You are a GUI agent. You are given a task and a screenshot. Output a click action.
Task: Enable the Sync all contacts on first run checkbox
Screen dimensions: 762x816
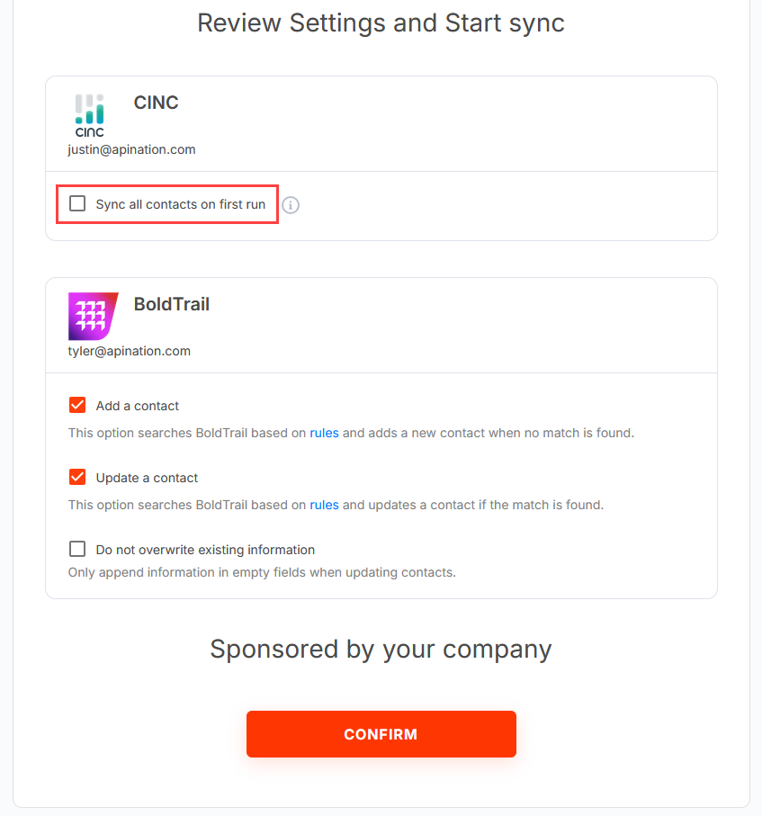pyautogui.click(x=77, y=203)
